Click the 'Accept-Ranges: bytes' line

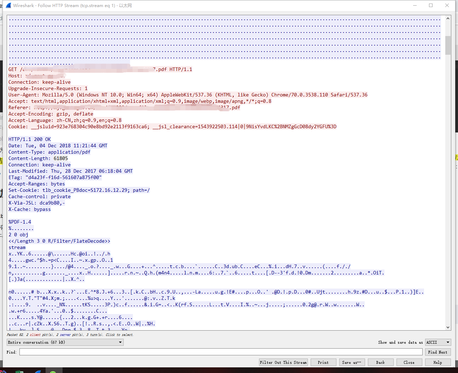click(x=37, y=184)
